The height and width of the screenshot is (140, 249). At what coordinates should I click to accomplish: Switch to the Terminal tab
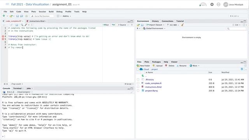(x=17, y=88)
